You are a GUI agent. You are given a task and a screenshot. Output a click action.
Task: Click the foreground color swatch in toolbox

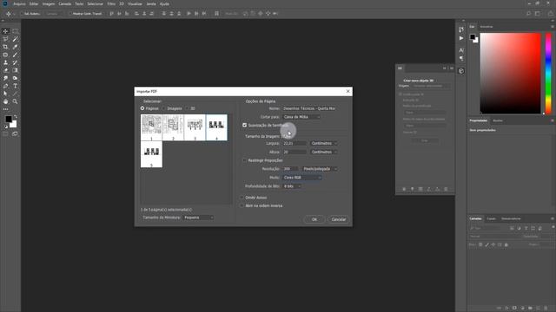click(x=9, y=120)
